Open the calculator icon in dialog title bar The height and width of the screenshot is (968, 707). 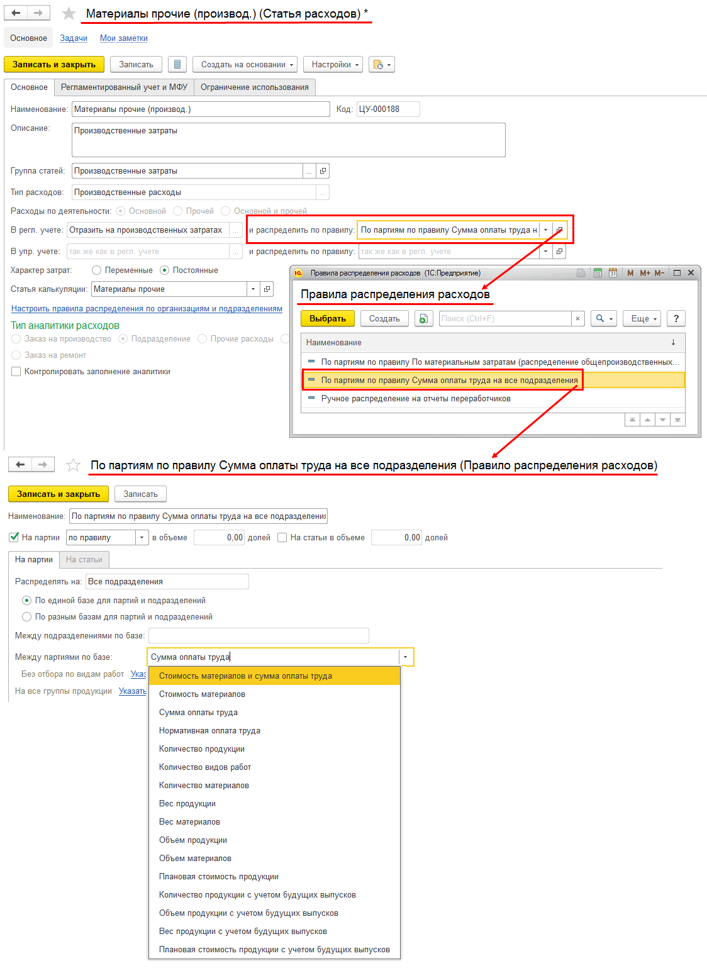pyautogui.click(x=598, y=273)
